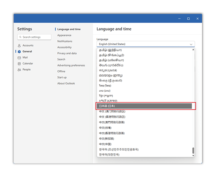Select the General label in sidebar

(27, 51)
